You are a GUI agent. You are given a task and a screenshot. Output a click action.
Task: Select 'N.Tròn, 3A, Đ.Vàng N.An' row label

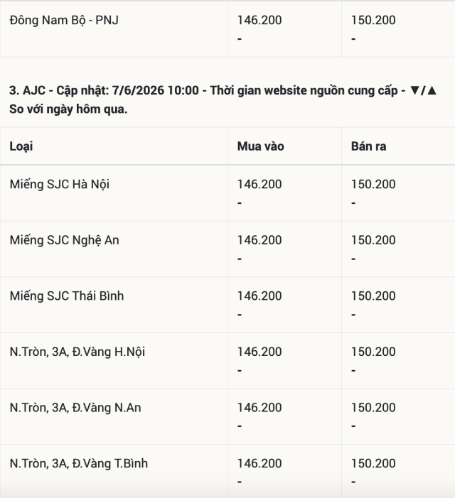pyautogui.click(x=75, y=408)
